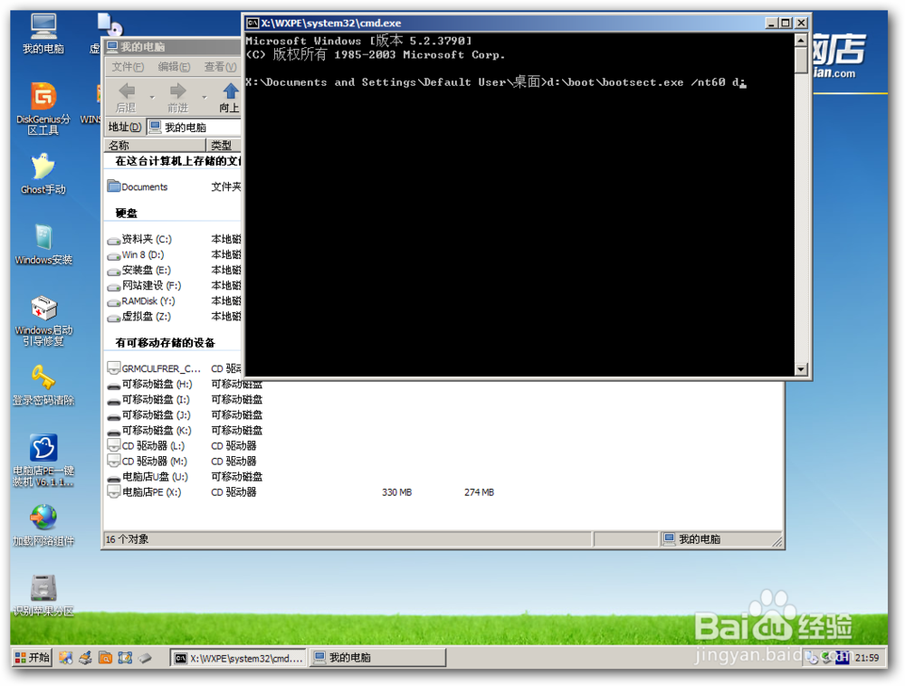Click the 向上 up-folder toolbar icon
The width and height of the screenshot is (905, 686).
pos(230,97)
